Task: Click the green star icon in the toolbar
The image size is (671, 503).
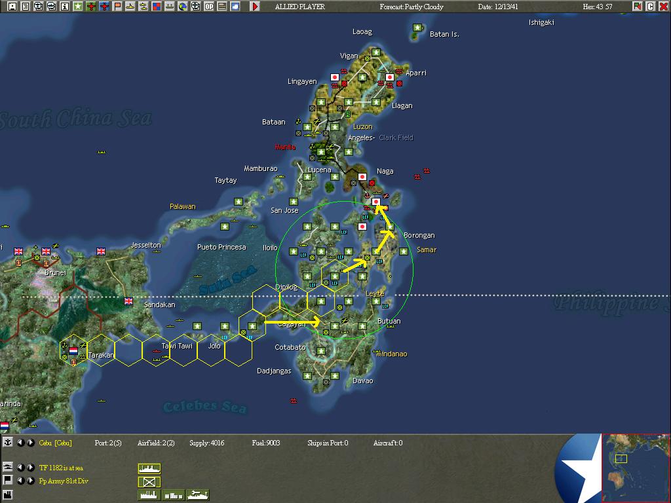Action: [78, 7]
